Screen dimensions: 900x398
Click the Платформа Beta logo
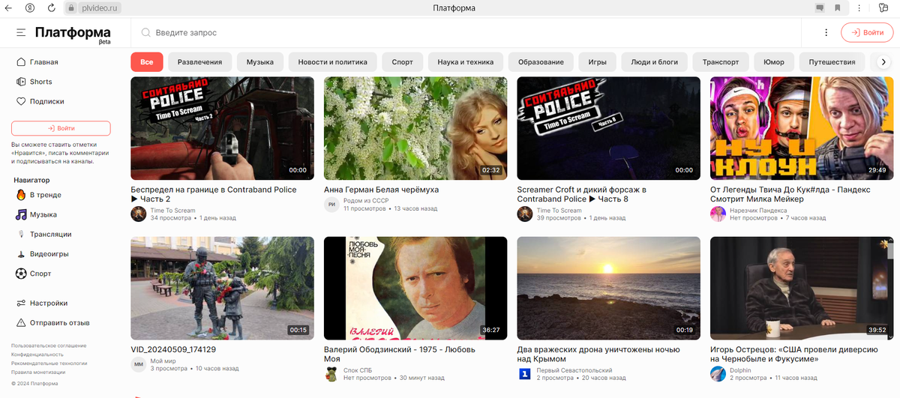pyautogui.click(x=73, y=34)
